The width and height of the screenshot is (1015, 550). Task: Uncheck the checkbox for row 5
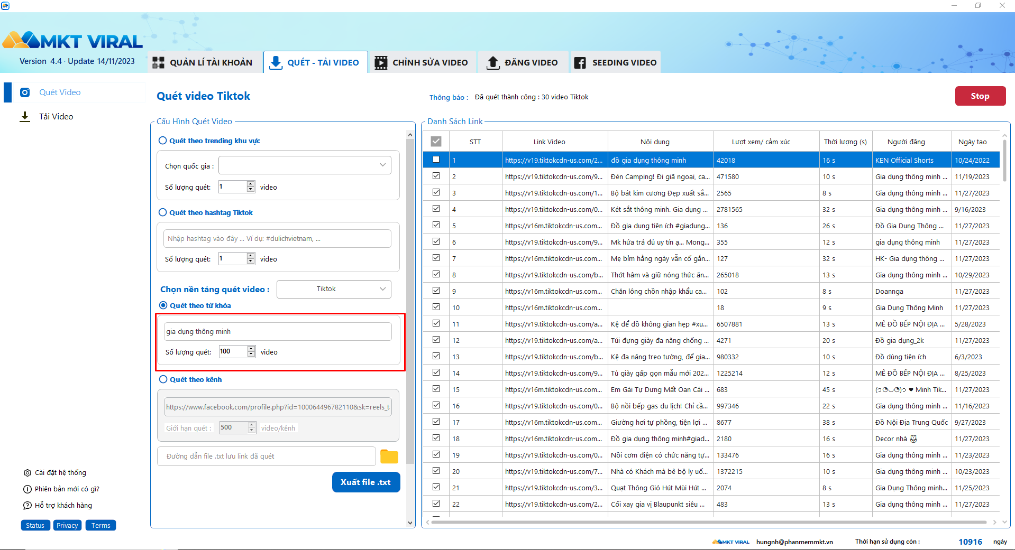coord(436,225)
